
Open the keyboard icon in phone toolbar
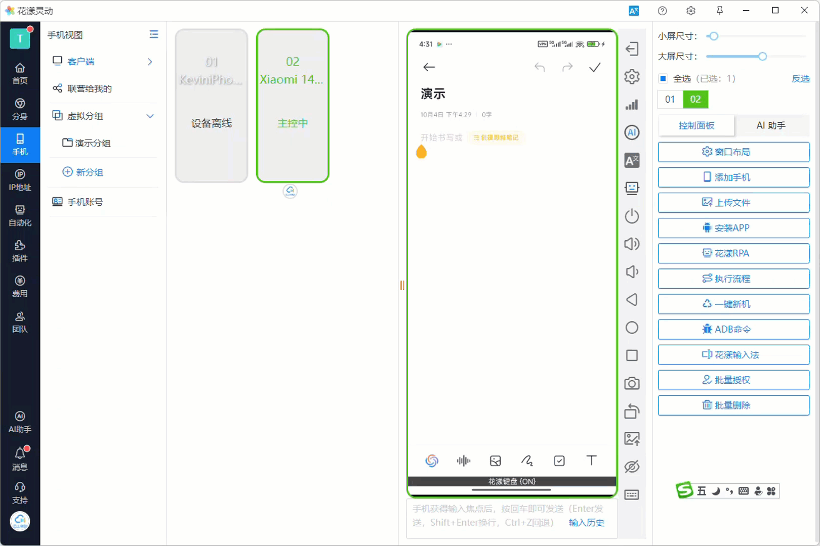click(x=632, y=494)
